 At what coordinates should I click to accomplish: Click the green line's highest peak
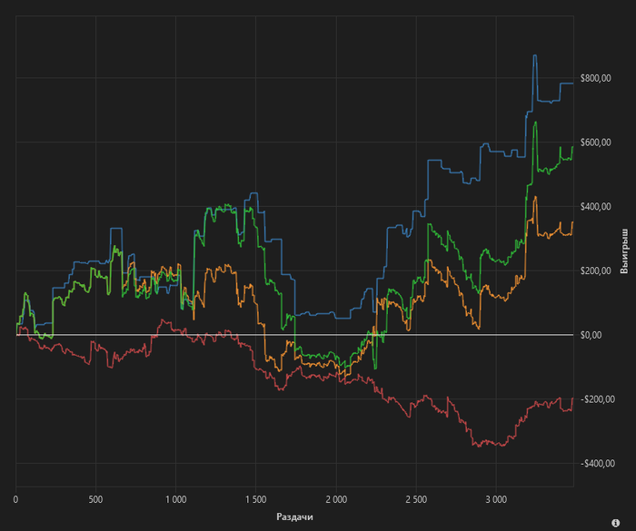(535, 122)
